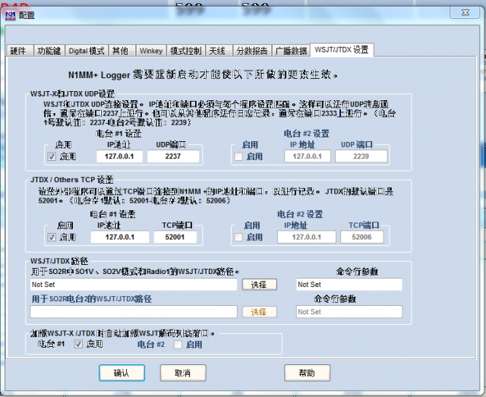Click the Radio #1 UDP port field 2237
Screen dimensions: 486x397
pos(173,156)
